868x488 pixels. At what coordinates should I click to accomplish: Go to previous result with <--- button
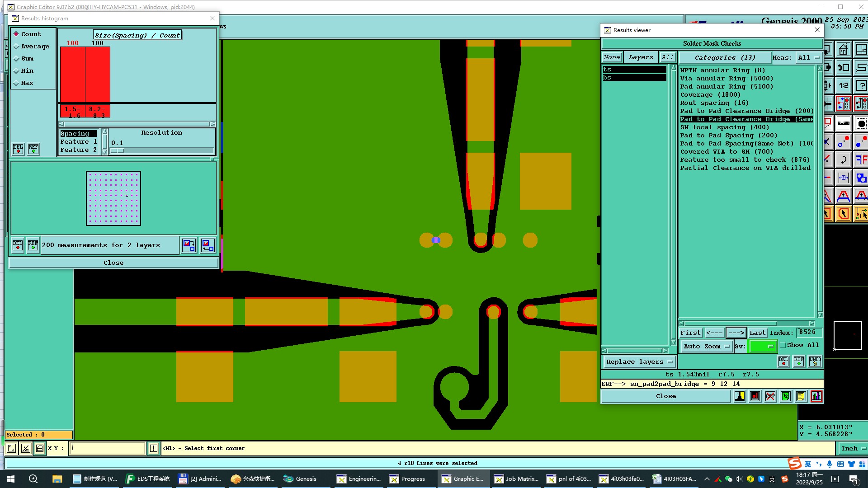coord(714,333)
